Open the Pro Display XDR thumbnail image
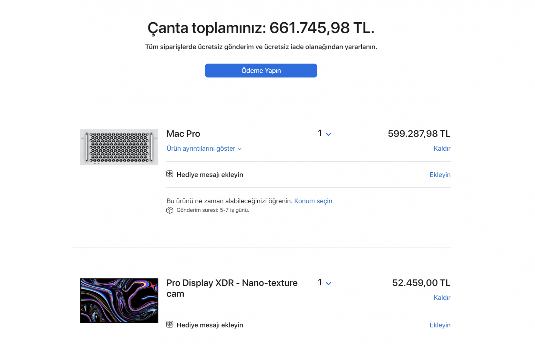The image size is (535, 344). point(119,300)
